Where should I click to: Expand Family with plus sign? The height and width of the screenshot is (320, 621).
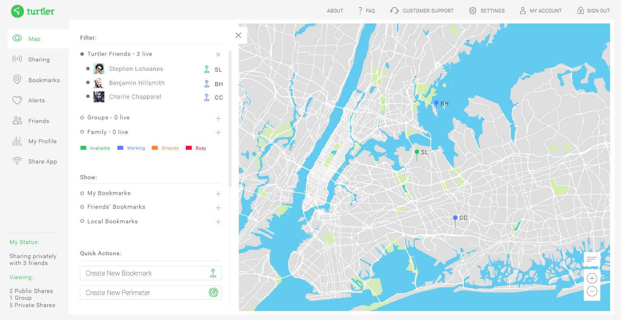[218, 133]
